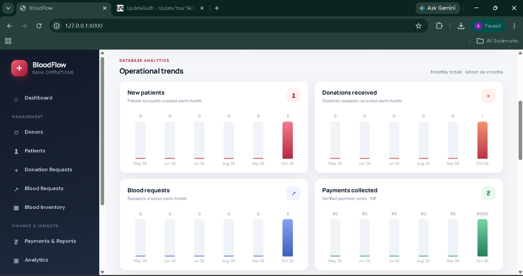Click the Donations received Oct 26 bar

482,140
